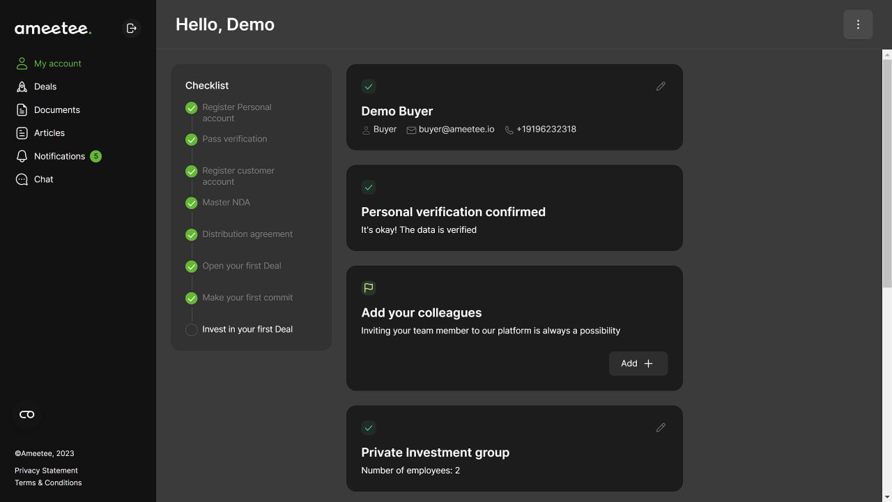Click the ameetee logo
The width and height of the screenshot is (892, 502).
53,29
